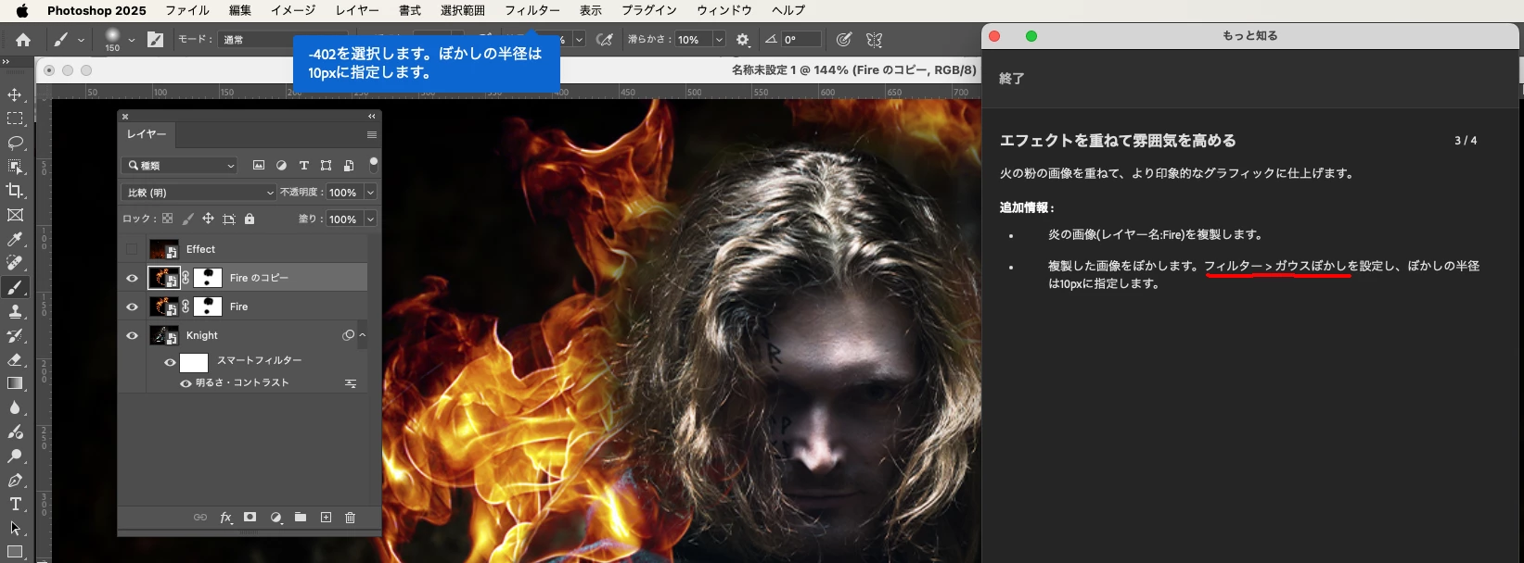Select the Lasso tool
The image size is (1524, 563).
(16, 144)
